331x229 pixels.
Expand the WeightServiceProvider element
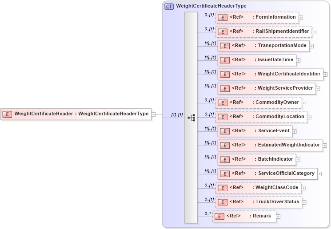point(318,89)
